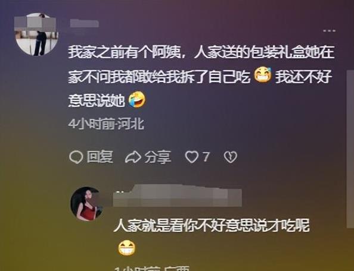Open the reply commenter's avatar in red dress
The image size is (354, 271).
[86, 204]
